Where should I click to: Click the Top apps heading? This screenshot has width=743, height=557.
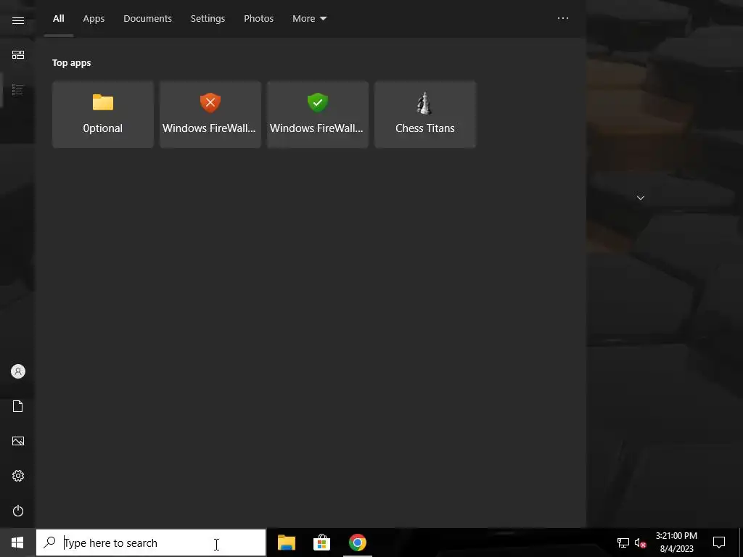coord(72,62)
